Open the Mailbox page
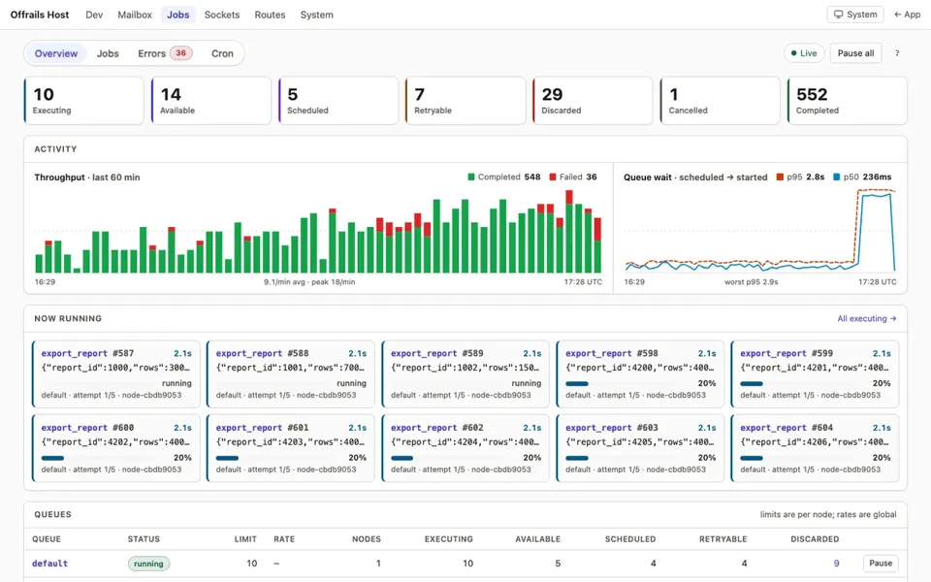Image resolution: width=931 pixels, height=582 pixels. click(x=135, y=15)
